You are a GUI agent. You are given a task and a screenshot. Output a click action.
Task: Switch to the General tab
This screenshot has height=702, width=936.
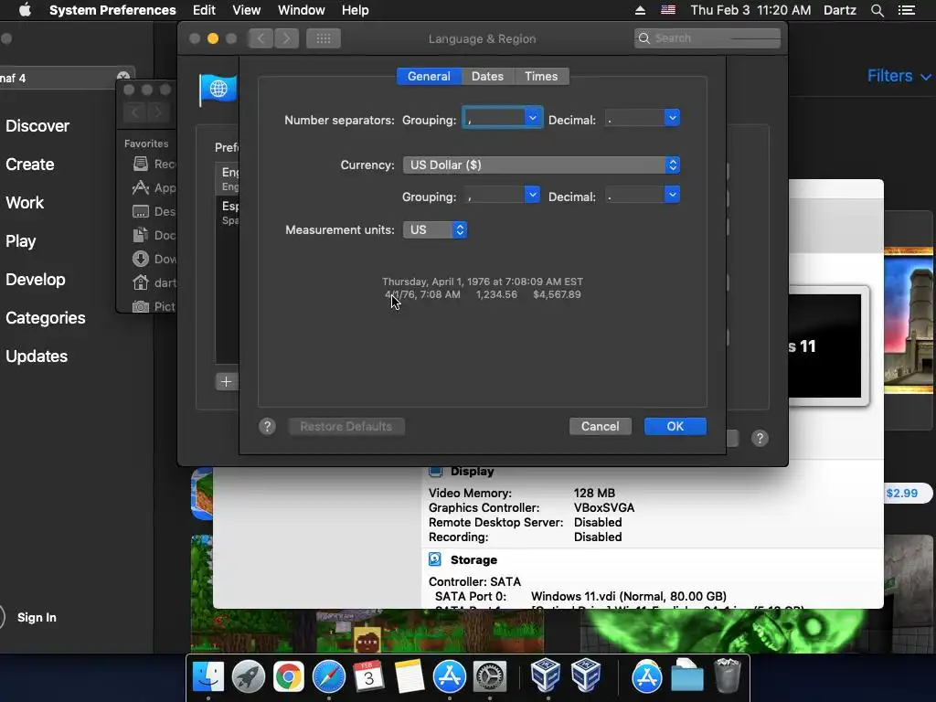click(x=429, y=77)
